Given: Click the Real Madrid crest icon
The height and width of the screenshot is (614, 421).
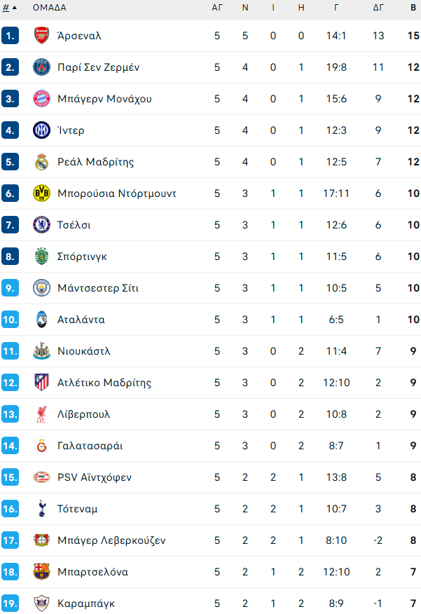Looking at the screenshot, I should [x=41, y=162].
